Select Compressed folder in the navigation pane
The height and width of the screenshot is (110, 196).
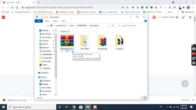47,58
